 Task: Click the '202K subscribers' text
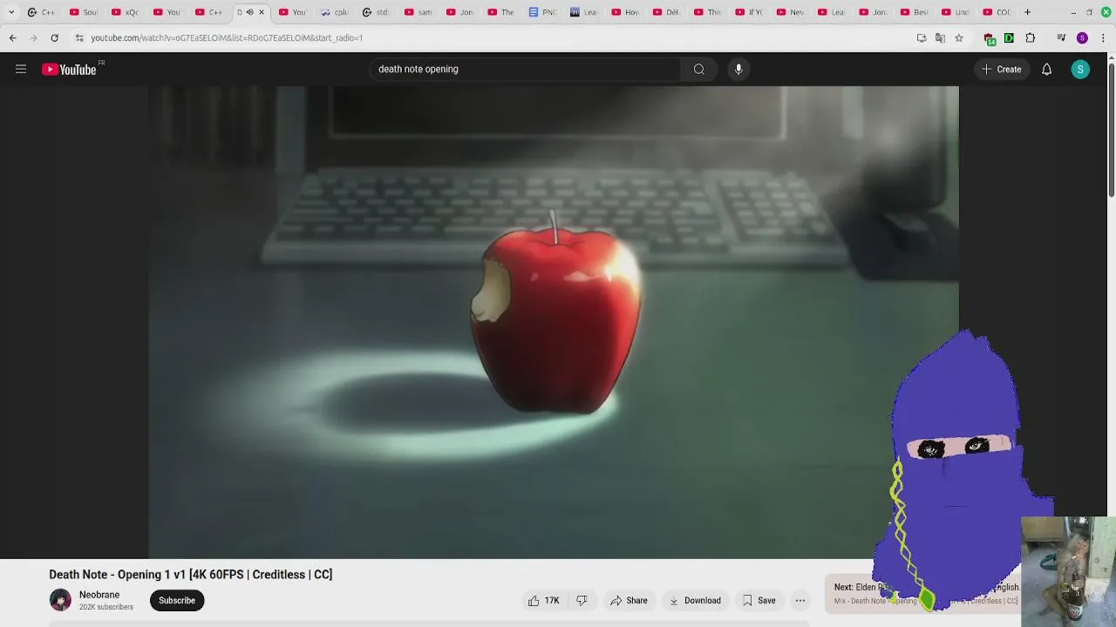coord(106,607)
